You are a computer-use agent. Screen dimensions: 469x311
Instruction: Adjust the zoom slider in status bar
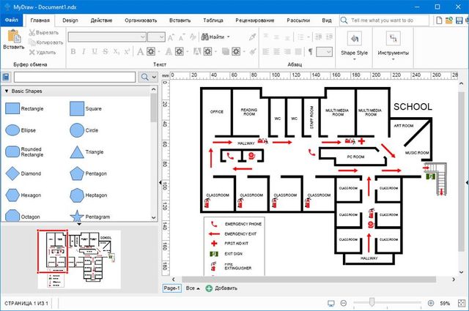(372, 303)
